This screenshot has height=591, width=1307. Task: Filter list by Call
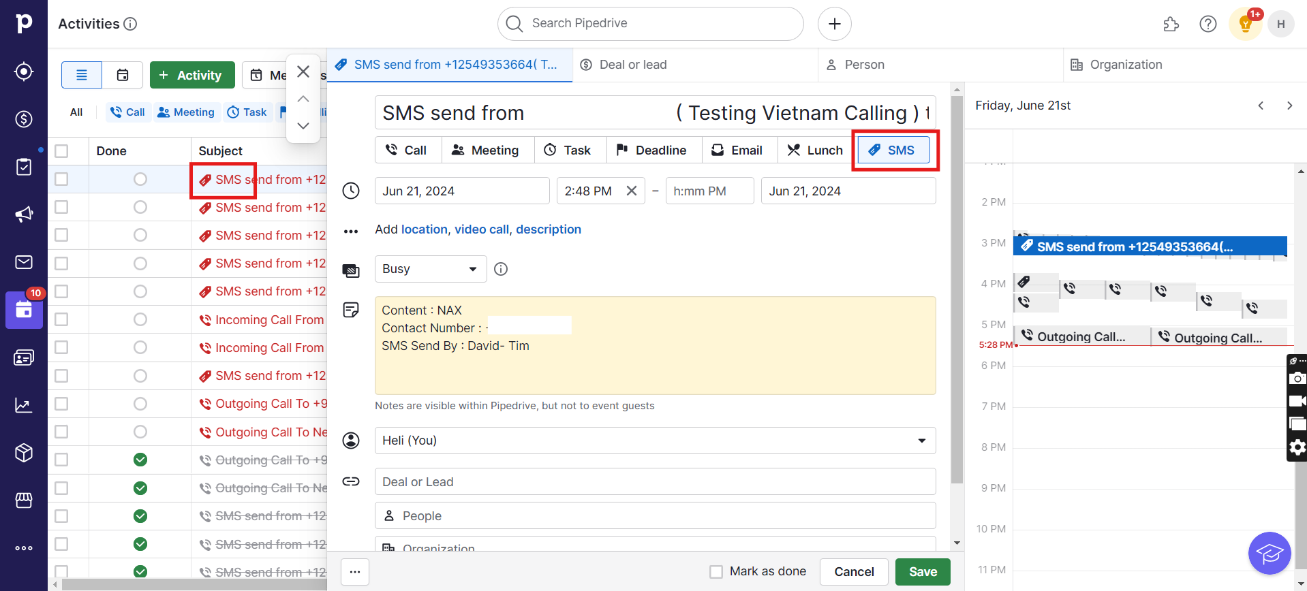(128, 112)
